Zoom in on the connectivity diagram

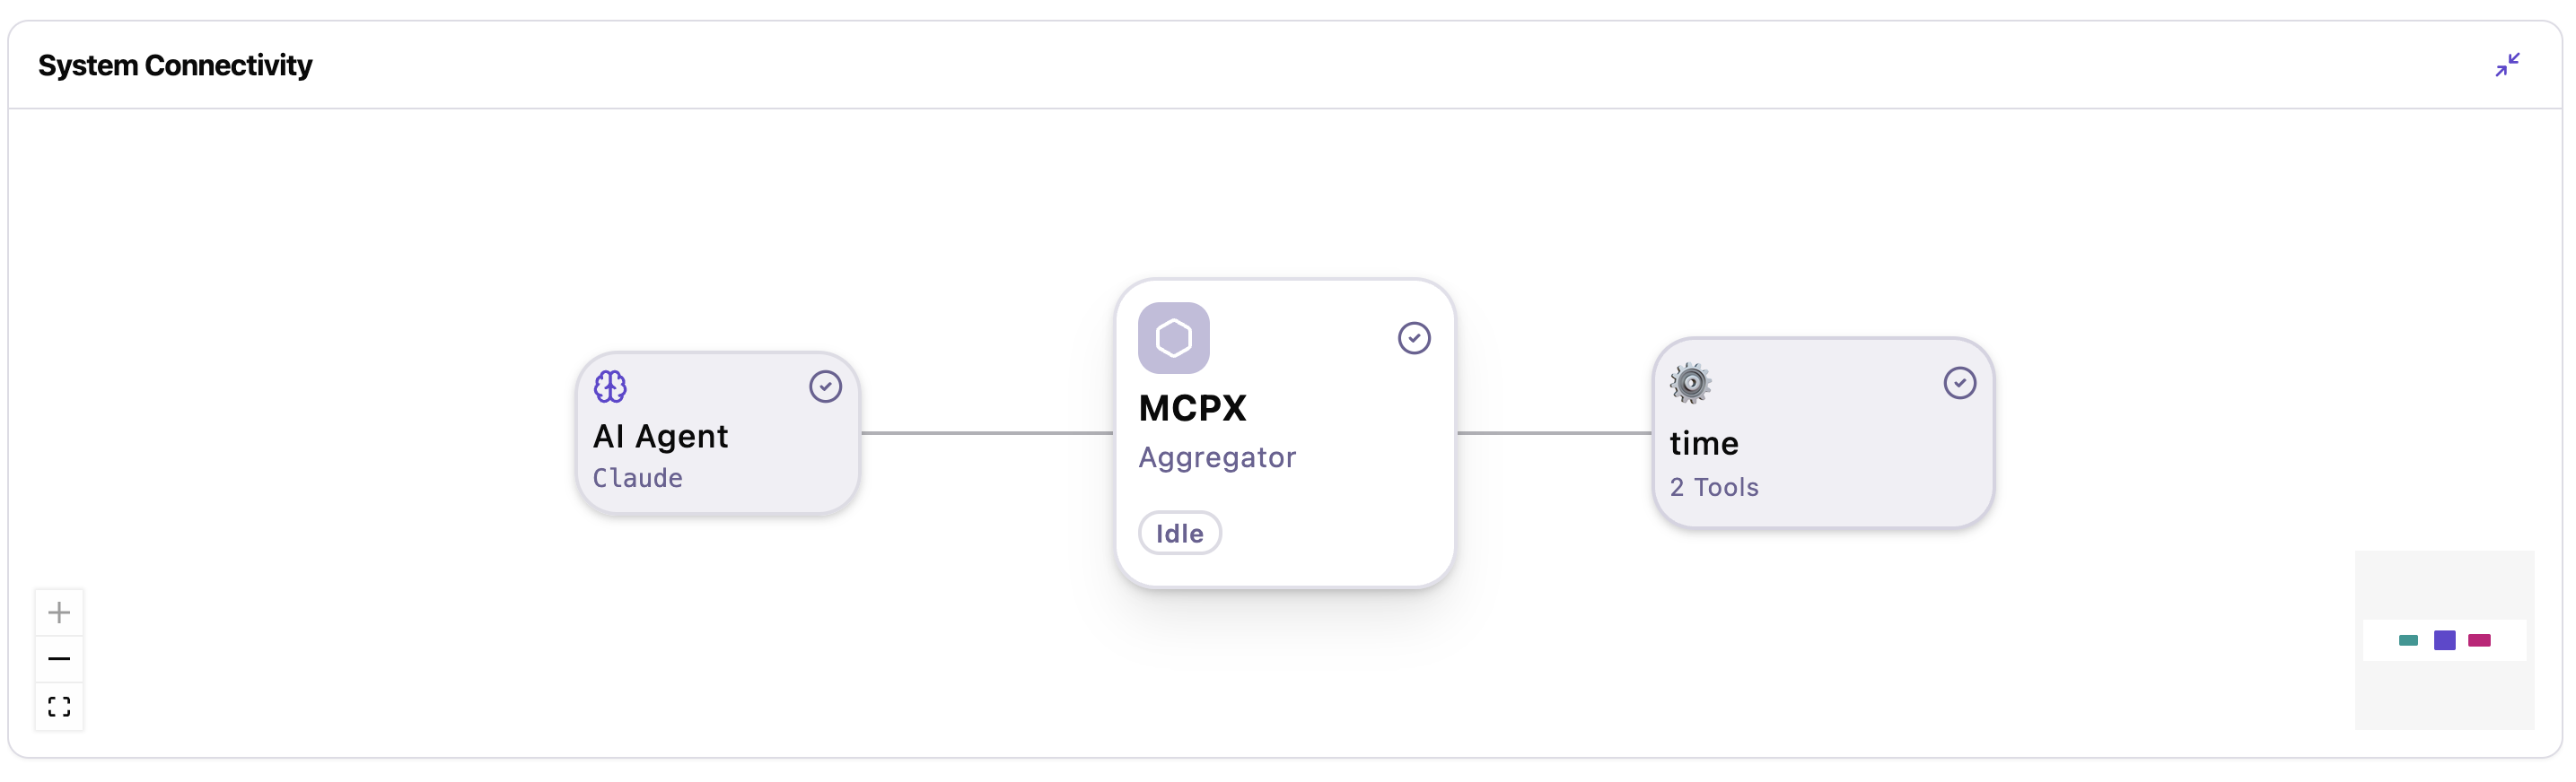pyautogui.click(x=59, y=613)
